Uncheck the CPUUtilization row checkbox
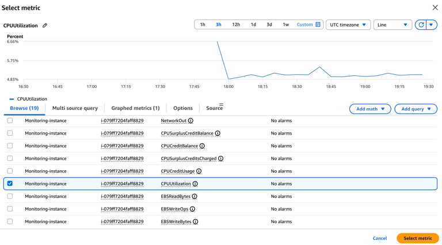Screen dimensions: 442x245 [10, 183]
